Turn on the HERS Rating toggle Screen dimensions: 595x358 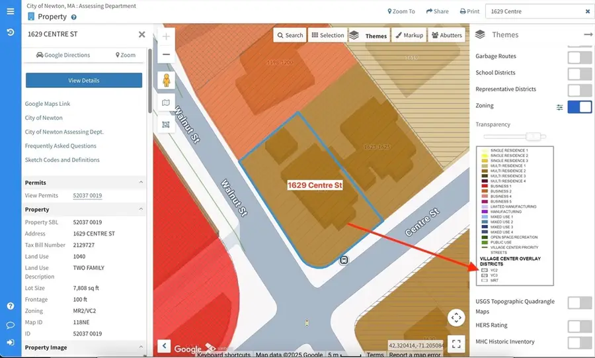tap(579, 326)
